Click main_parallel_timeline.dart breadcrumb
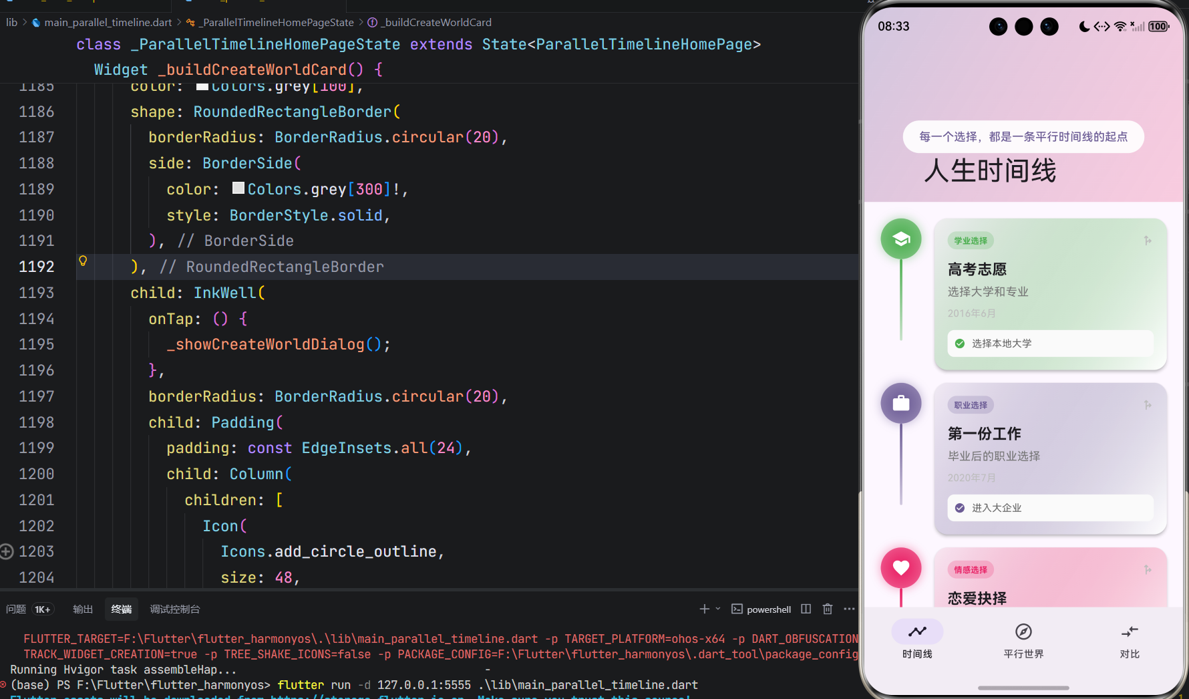This screenshot has width=1189, height=699. pos(108,23)
